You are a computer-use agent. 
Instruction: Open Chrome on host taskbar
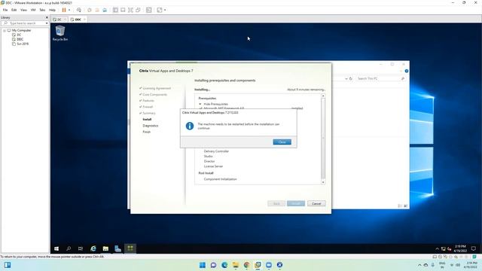point(246,265)
